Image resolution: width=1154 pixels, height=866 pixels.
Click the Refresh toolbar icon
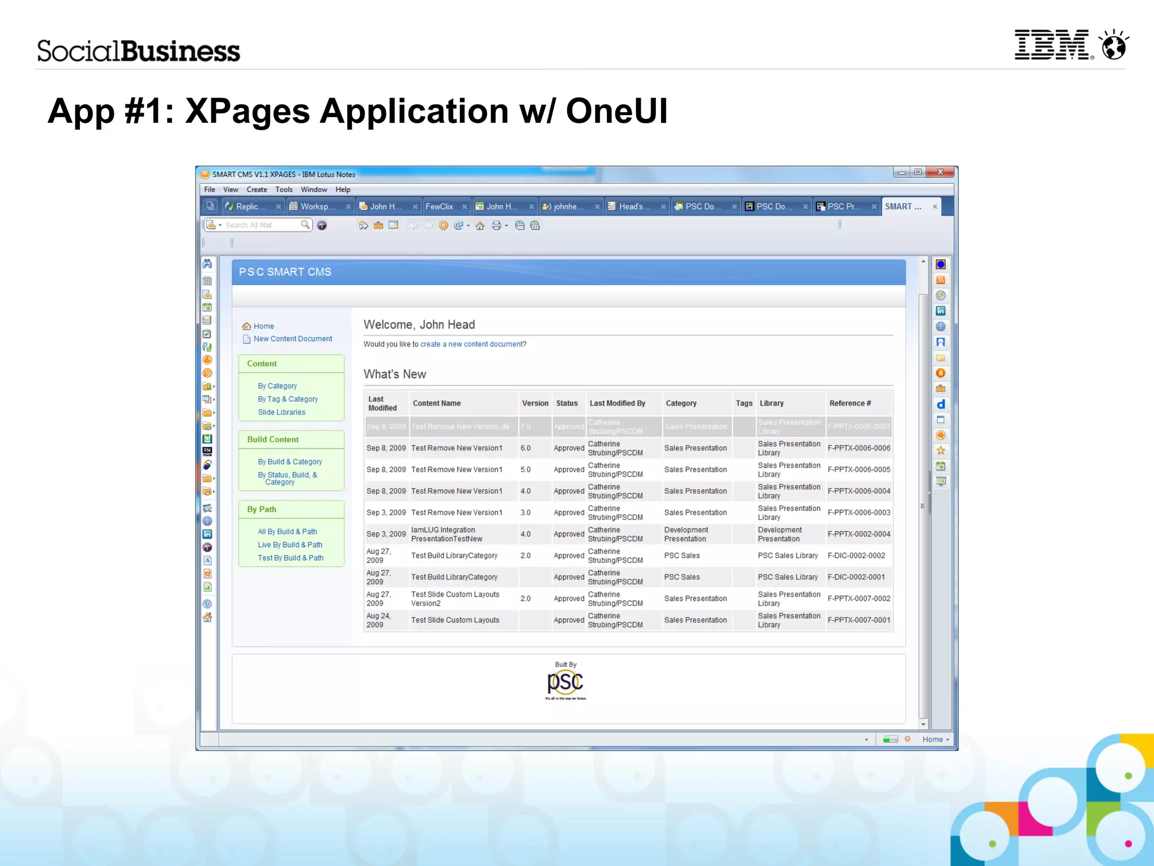pyautogui.click(x=459, y=225)
